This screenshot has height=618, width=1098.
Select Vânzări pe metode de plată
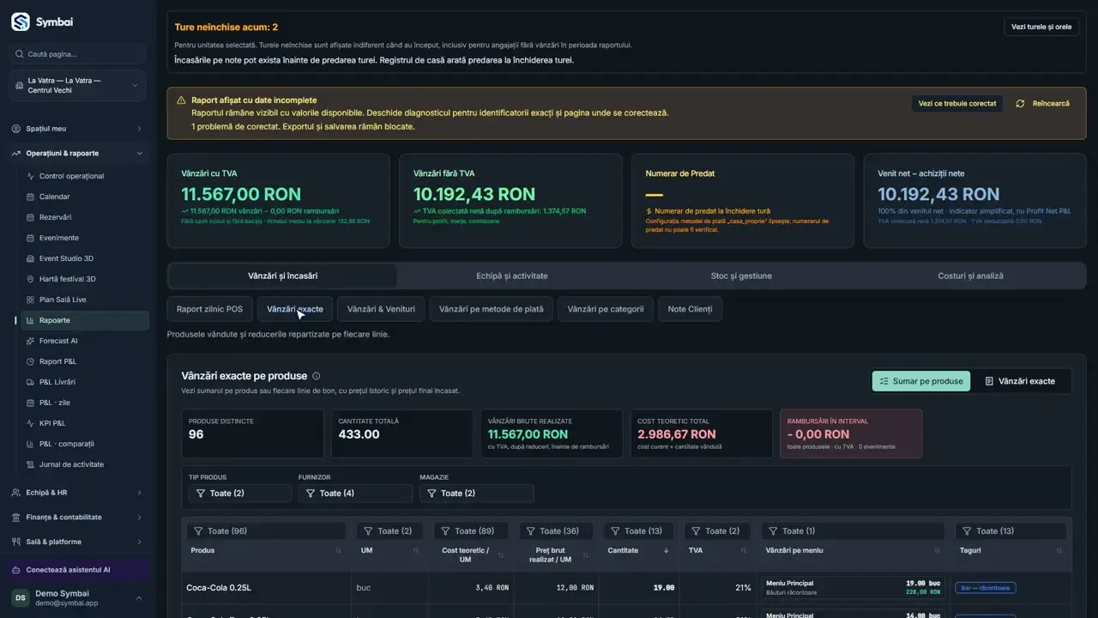[x=491, y=309]
